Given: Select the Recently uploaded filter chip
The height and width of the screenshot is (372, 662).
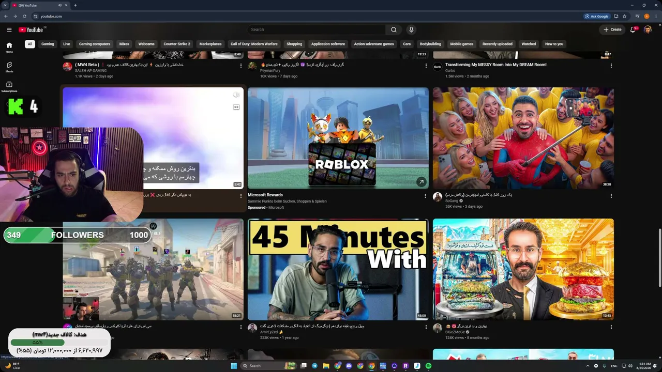Looking at the screenshot, I should coord(498,44).
